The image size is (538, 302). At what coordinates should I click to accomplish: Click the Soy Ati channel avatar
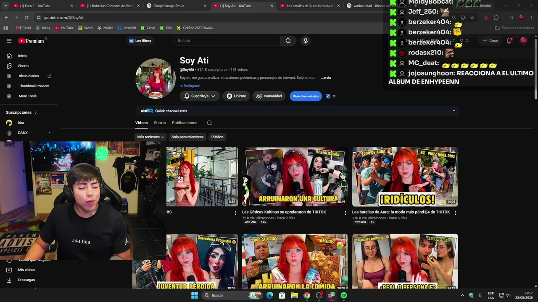point(156,78)
